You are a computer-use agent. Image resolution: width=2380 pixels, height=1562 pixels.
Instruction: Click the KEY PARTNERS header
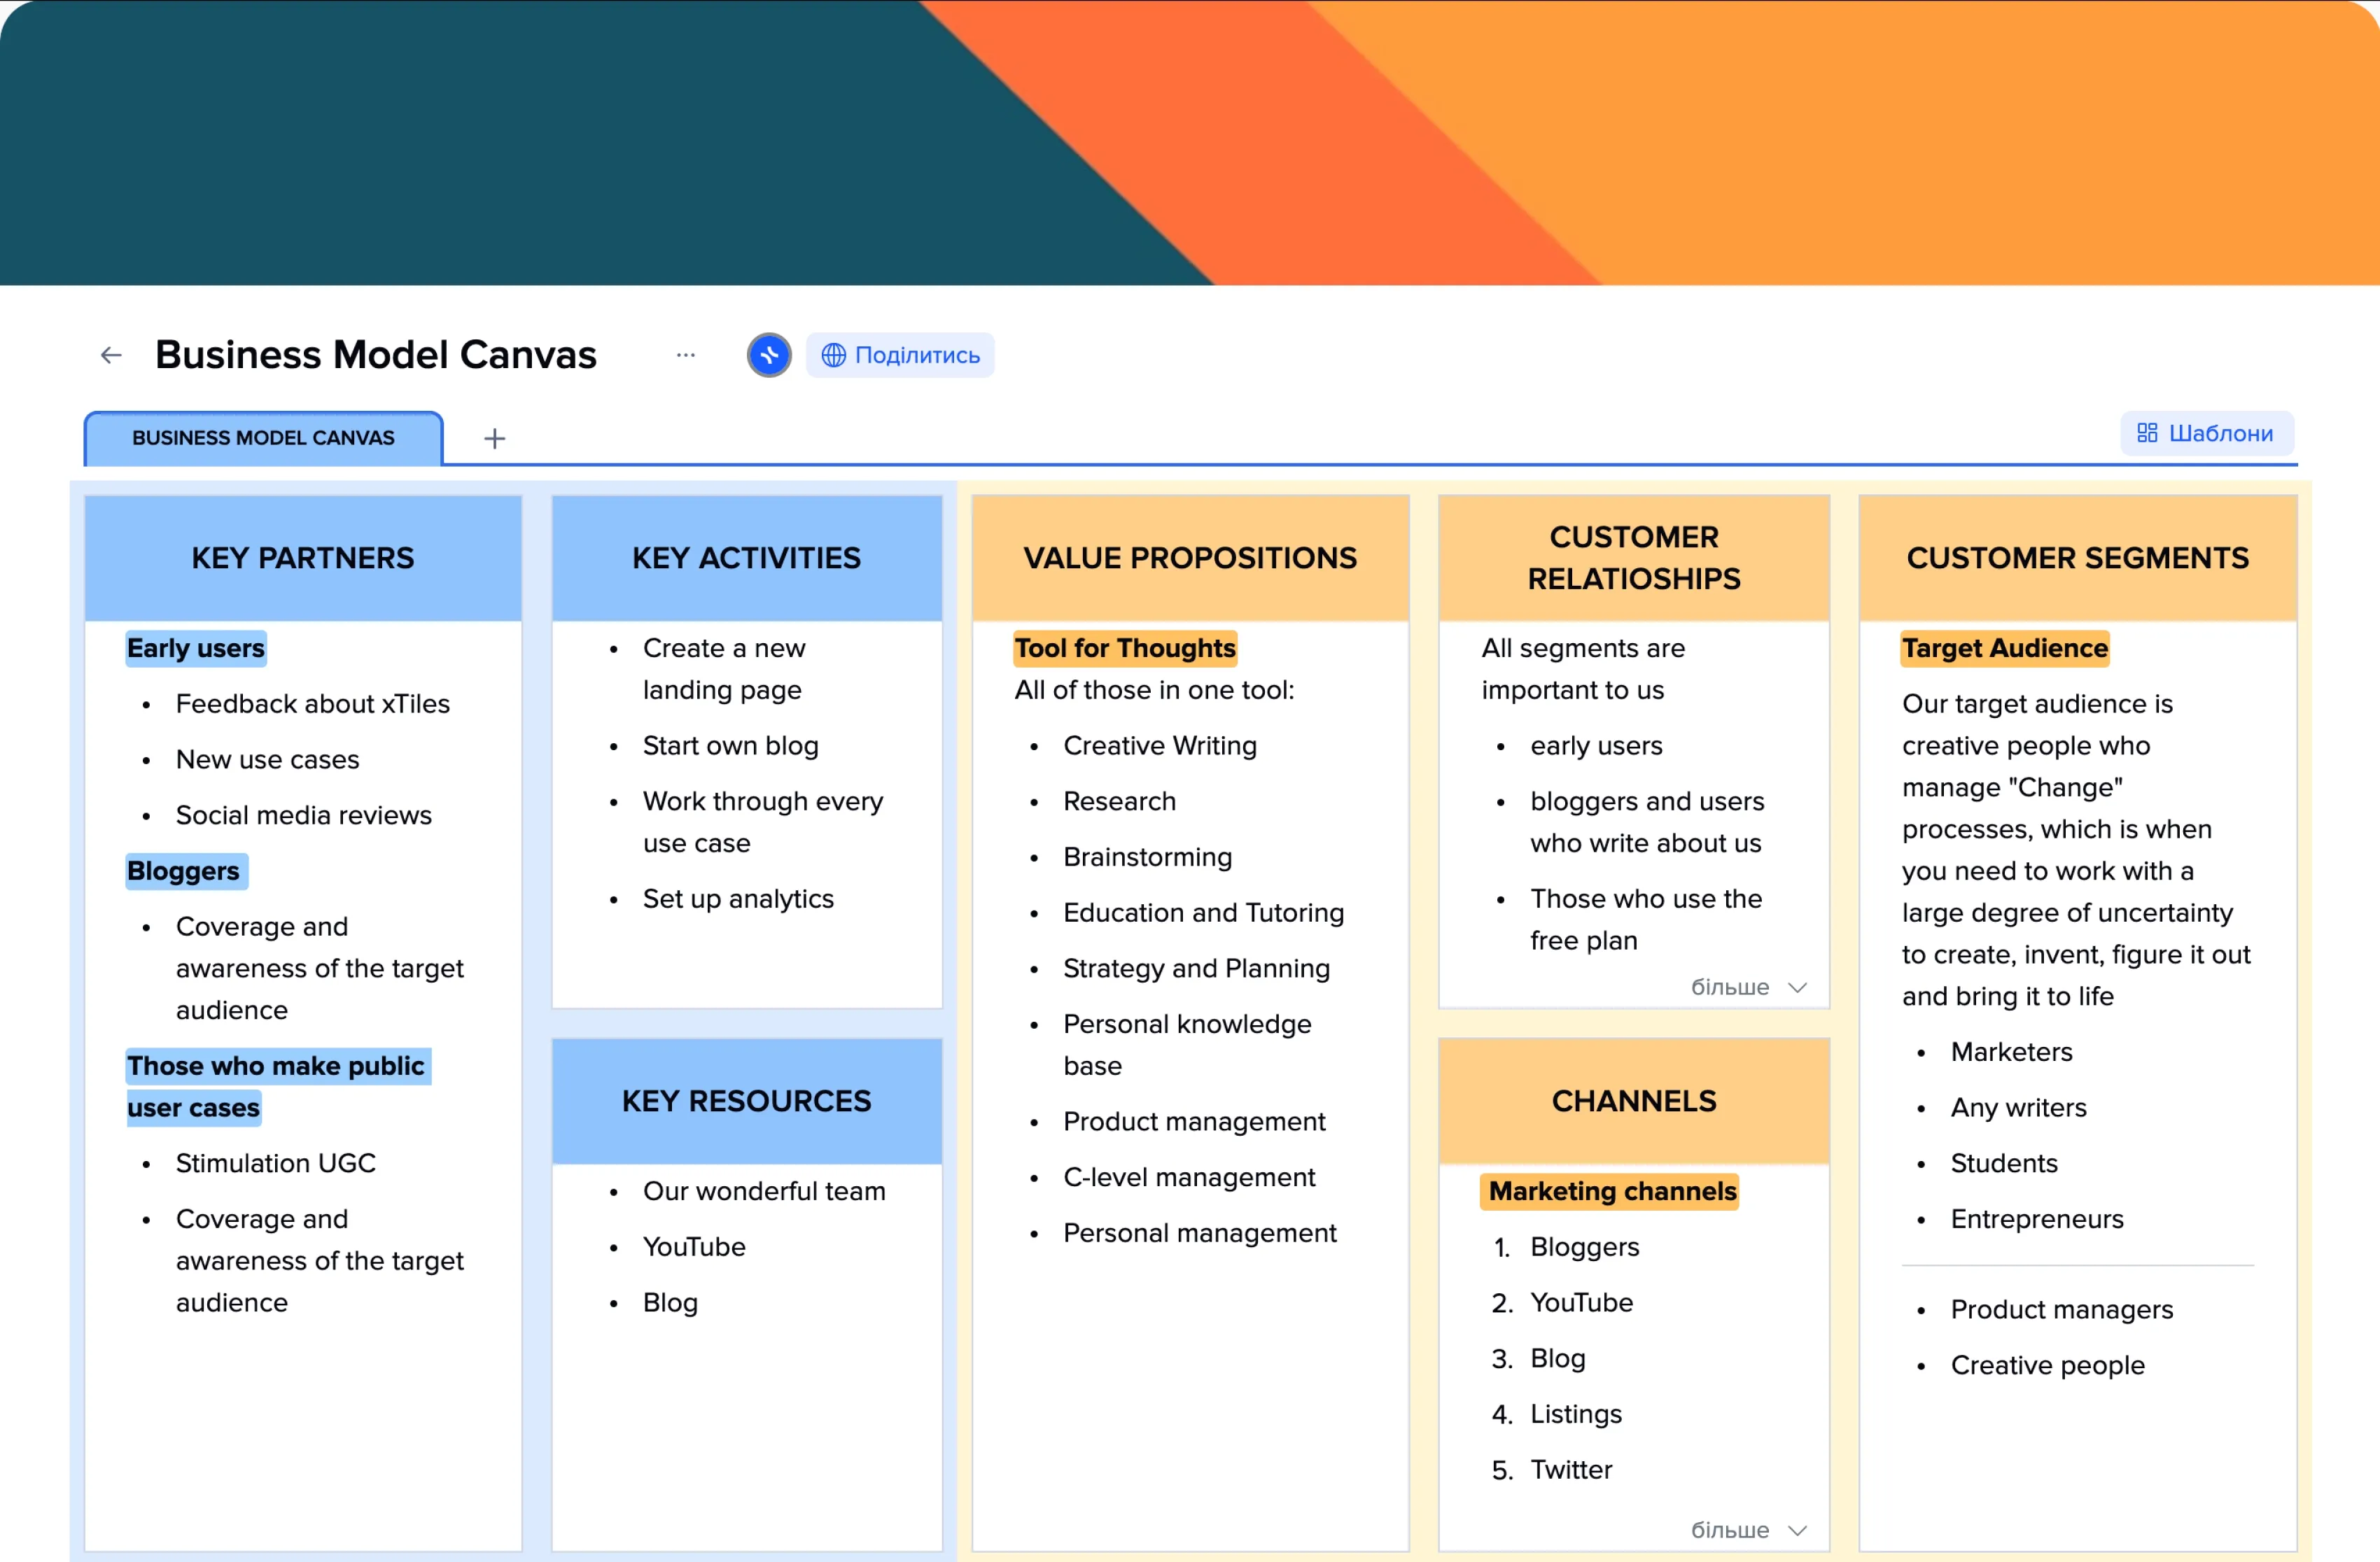(x=303, y=558)
